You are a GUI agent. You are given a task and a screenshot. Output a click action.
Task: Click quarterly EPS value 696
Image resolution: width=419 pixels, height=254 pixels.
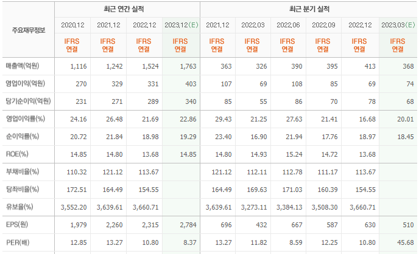point(226,225)
